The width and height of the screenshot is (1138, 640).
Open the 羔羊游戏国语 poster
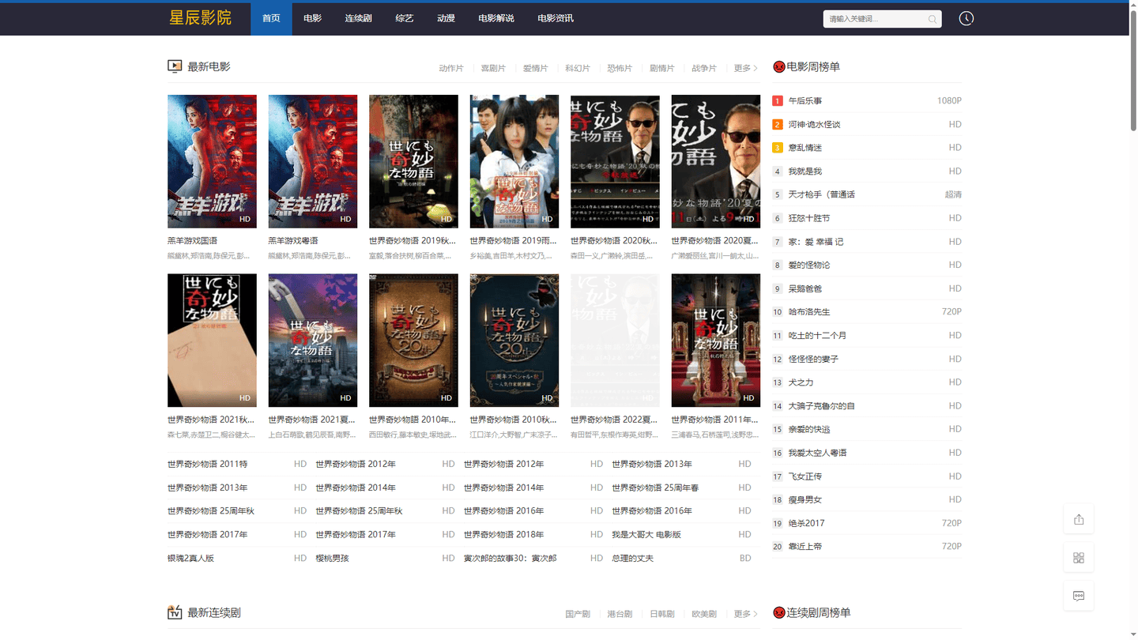click(x=212, y=161)
